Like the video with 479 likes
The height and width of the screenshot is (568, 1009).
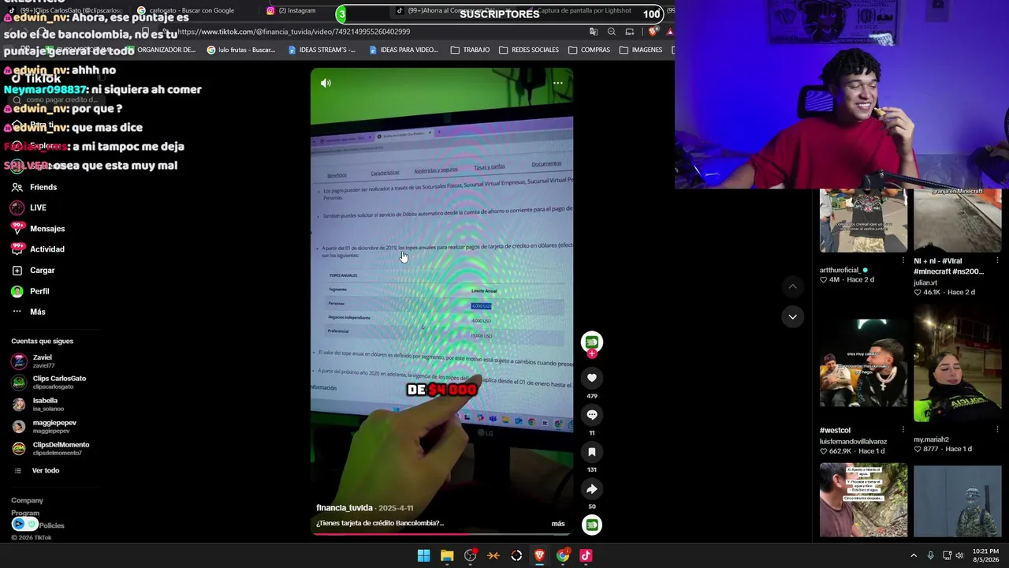coord(592,378)
